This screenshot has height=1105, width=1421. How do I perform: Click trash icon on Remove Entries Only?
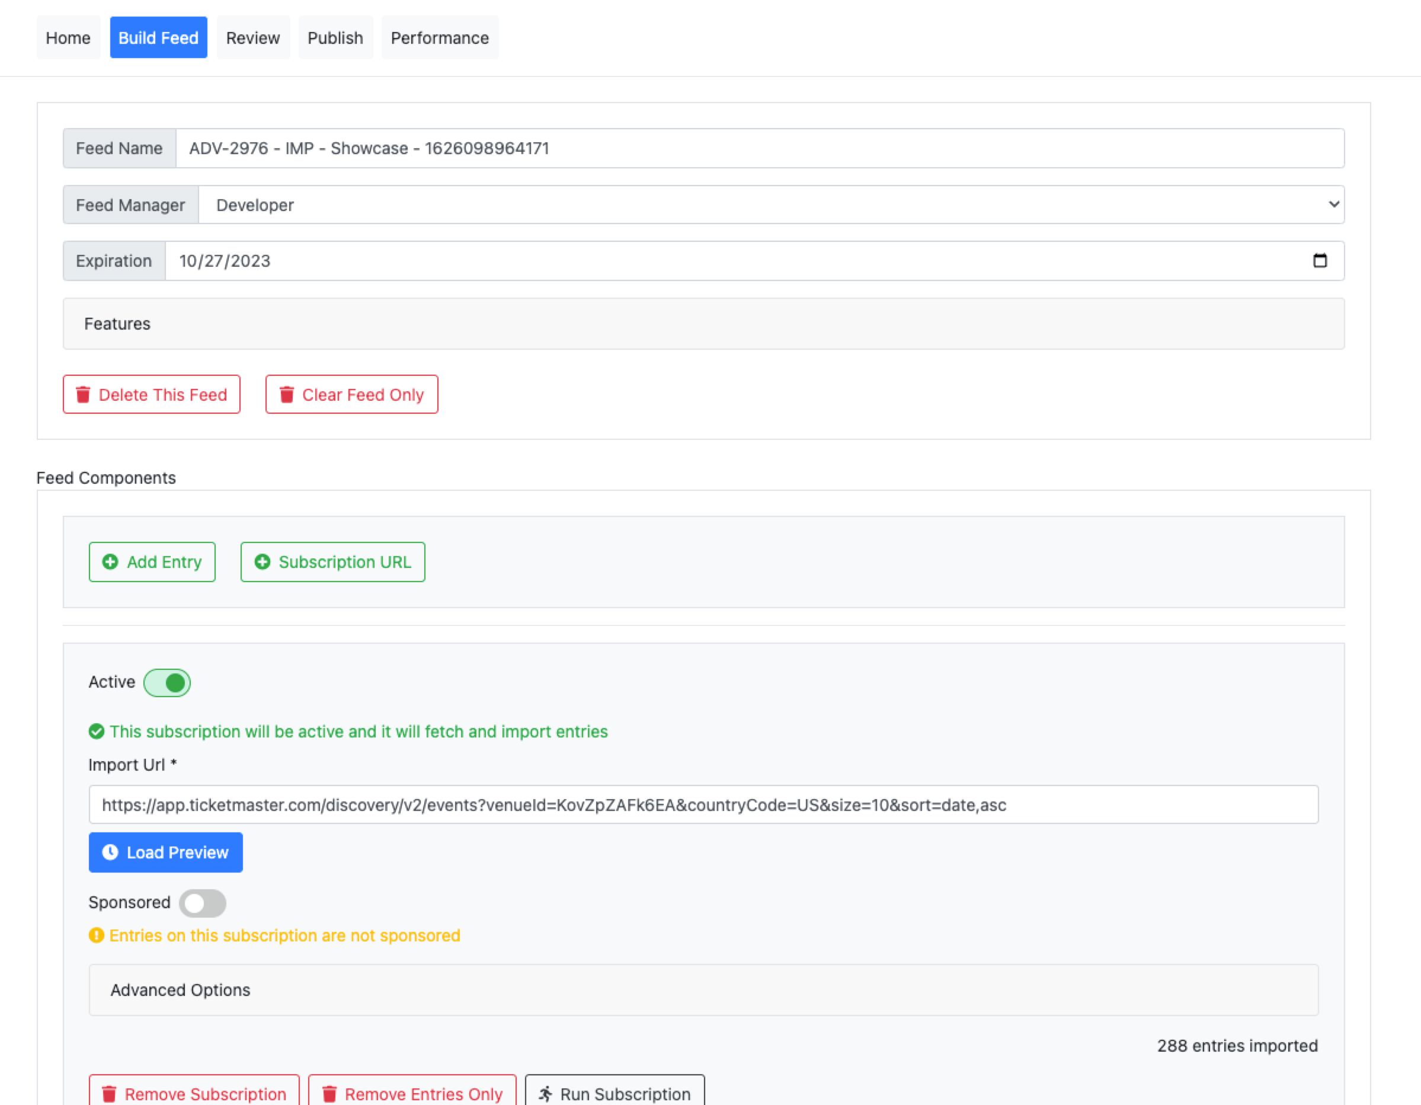click(330, 1094)
